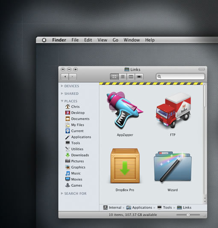The image size is (218, 228).
Task: Click the scroll up arrow
Action: click(x=205, y=198)
